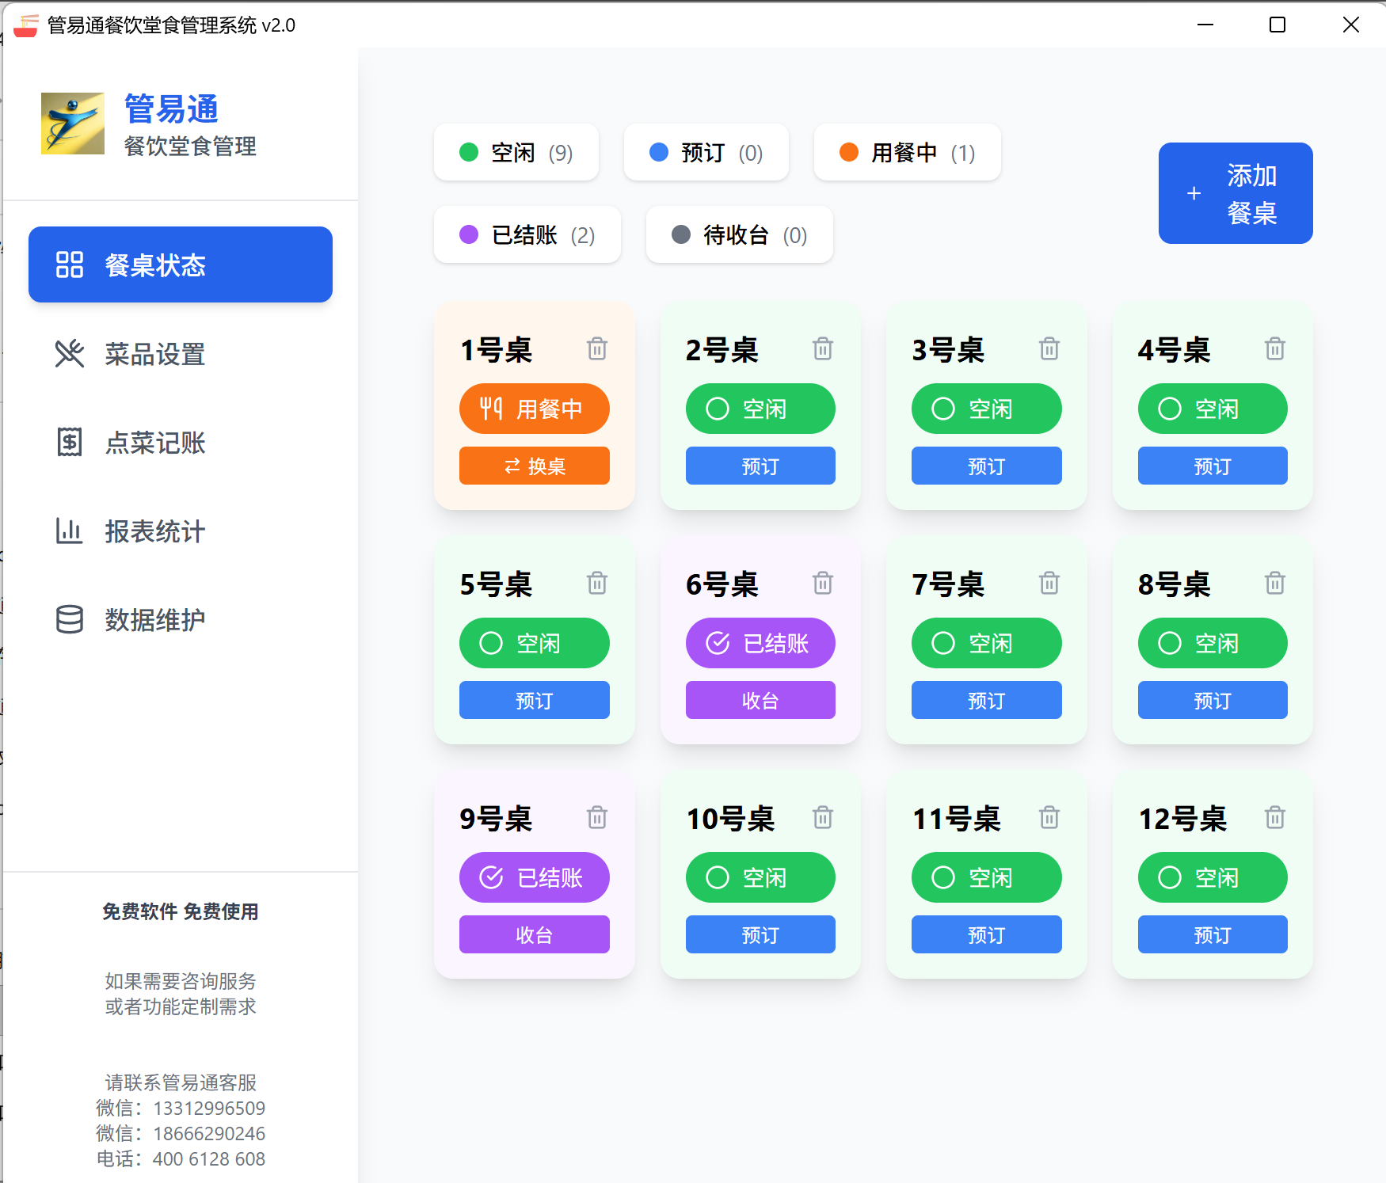Click 收台 on 9号桌

pos(534,934)
